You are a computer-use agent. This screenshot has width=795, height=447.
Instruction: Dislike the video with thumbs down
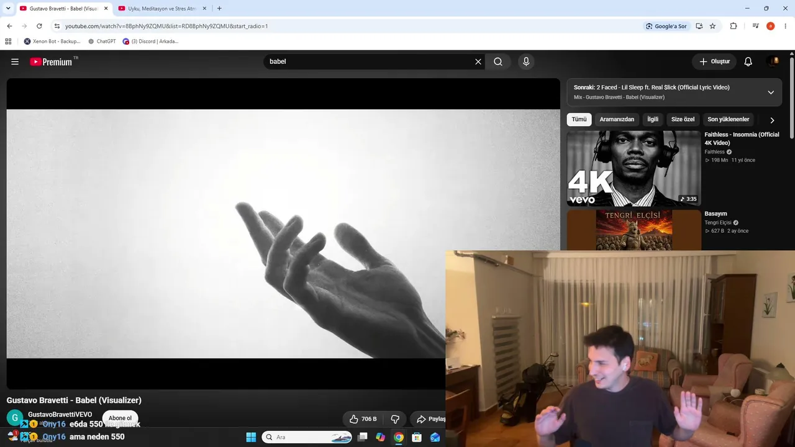click(395, 419)
